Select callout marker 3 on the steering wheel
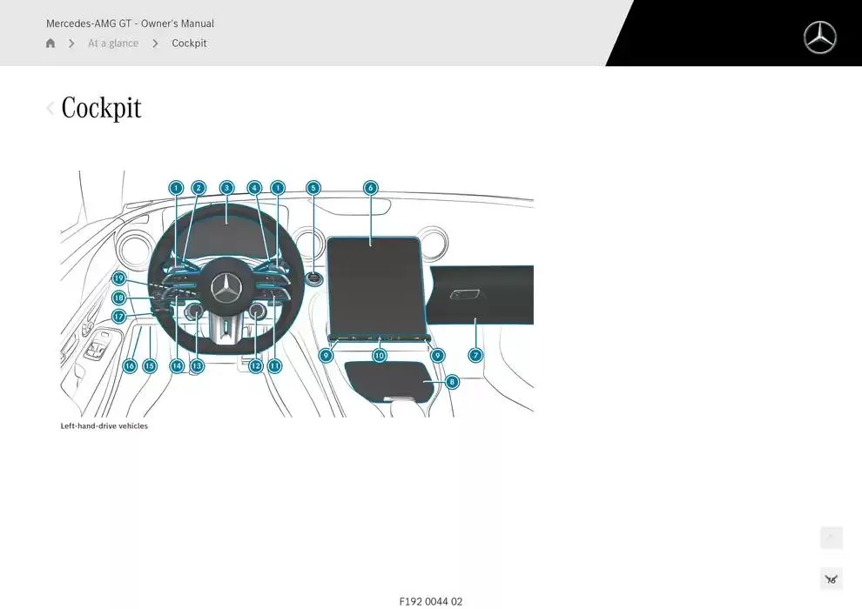The height and width of the screenshot is (609, 862). click(226, 188)
